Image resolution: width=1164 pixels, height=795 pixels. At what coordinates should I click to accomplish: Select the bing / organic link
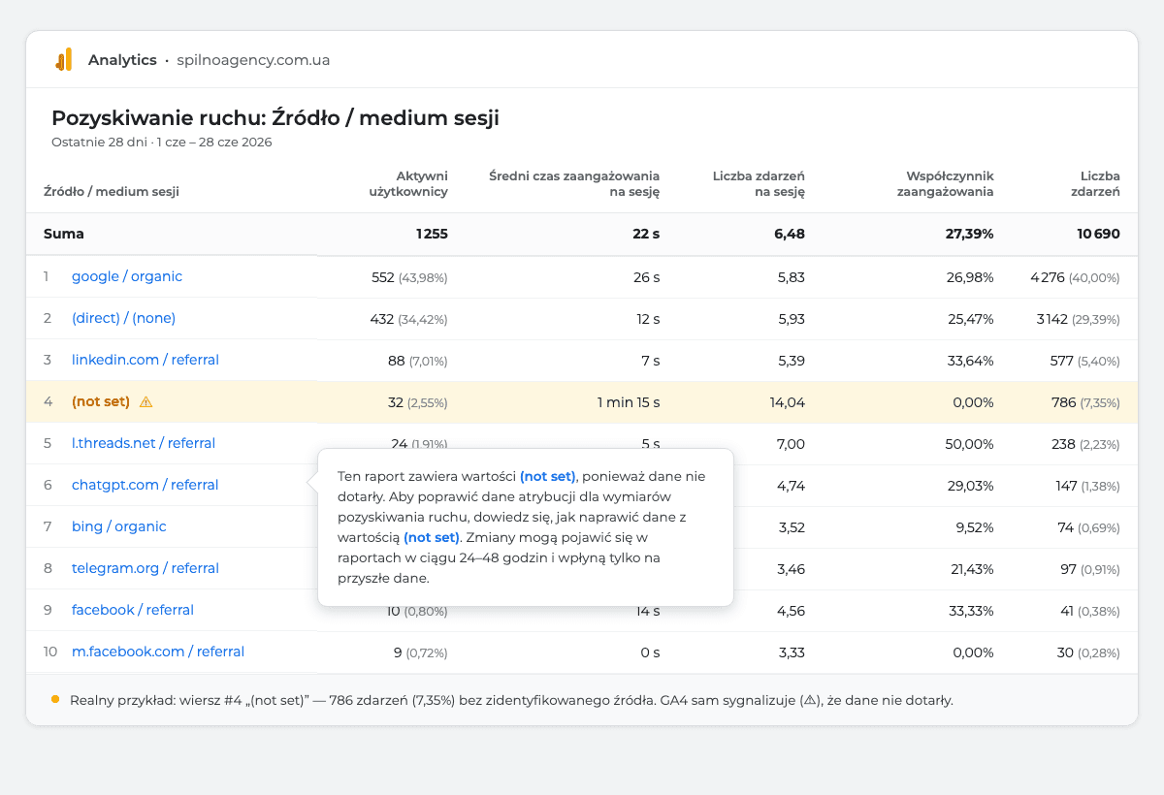click(119, 526)
